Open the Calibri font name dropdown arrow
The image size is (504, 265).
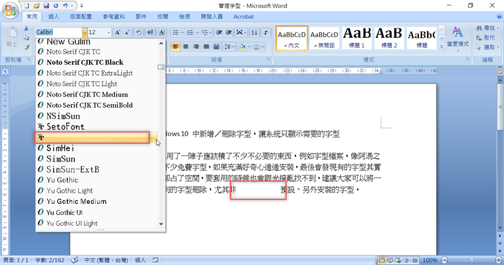84,32
